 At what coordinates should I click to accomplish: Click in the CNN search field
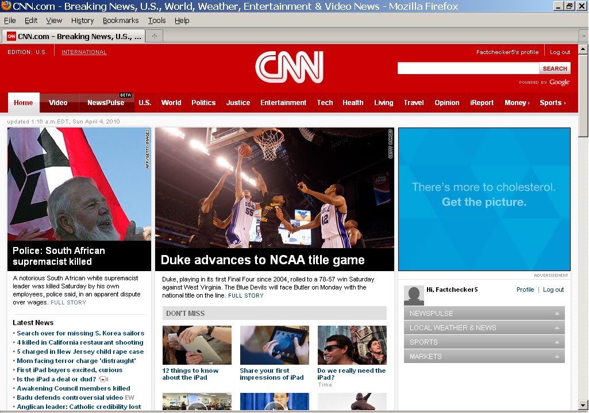pyautogui.click(x=468, y=68)
